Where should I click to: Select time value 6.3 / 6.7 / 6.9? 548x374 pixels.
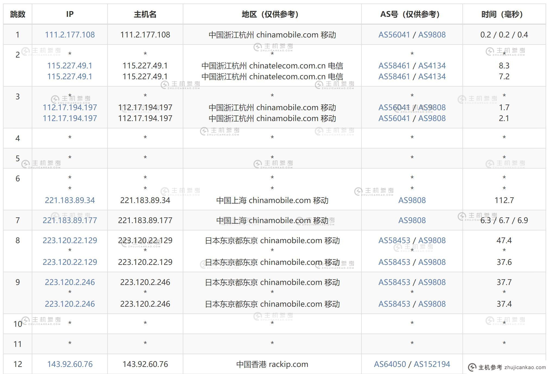(504, 220)
